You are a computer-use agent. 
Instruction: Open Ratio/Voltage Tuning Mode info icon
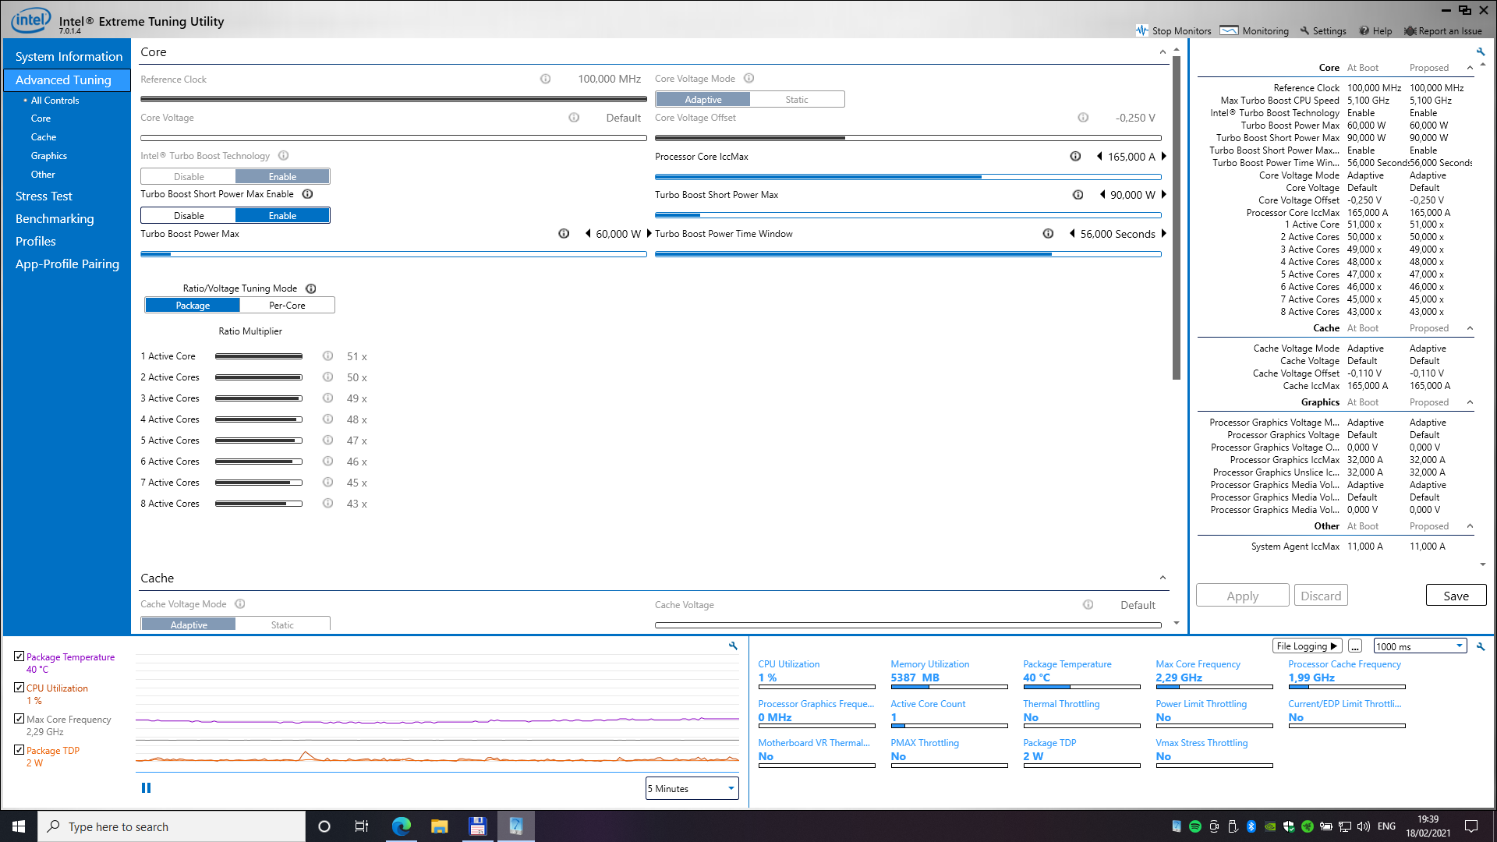pos(310,288)
